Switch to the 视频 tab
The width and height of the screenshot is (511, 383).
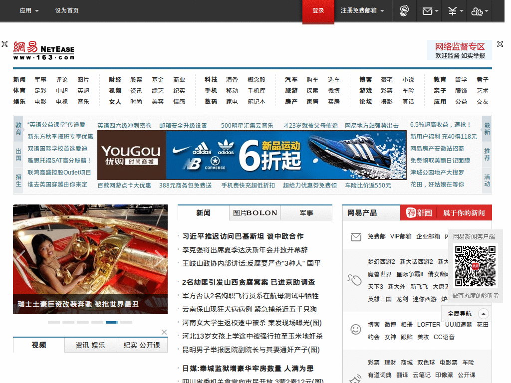39,345
